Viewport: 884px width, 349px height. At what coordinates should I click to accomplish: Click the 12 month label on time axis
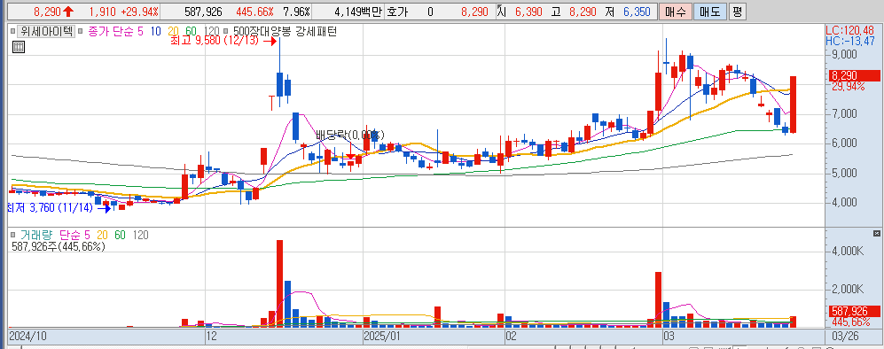pyautogui.click(x=211, y=336)
